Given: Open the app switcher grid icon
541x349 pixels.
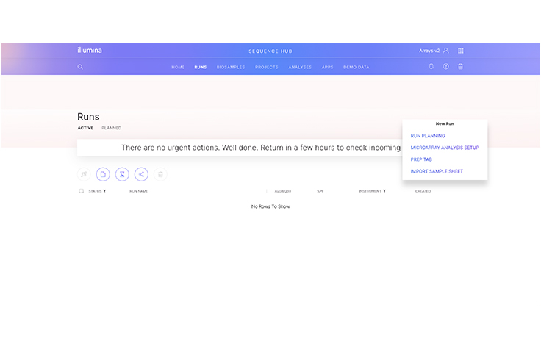Looking at the screenshot, I should 461,51.
